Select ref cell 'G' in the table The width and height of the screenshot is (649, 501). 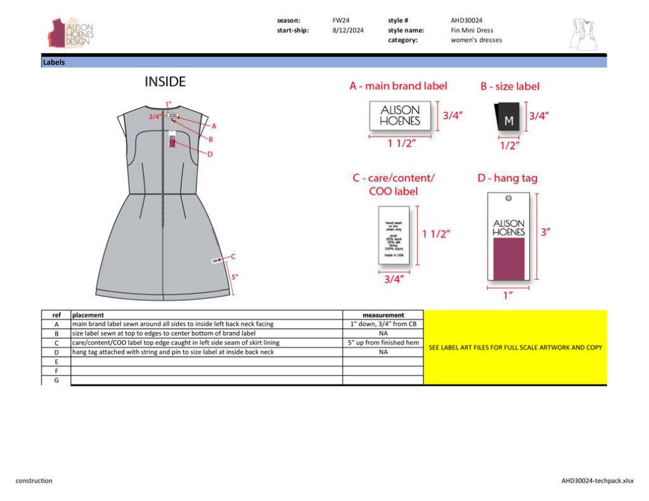point(56,380)
